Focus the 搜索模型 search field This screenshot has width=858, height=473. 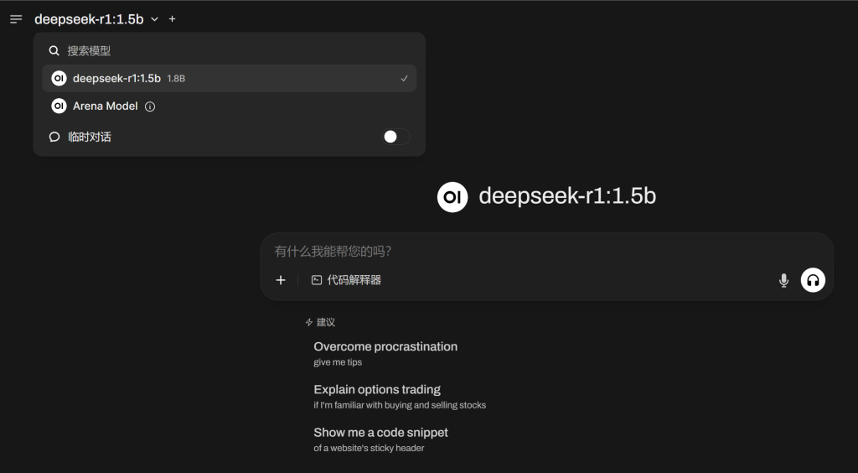click(229, 51)
